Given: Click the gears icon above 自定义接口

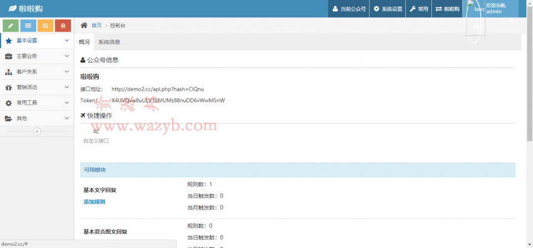Looking at the screenshot, I should [96, 131].
